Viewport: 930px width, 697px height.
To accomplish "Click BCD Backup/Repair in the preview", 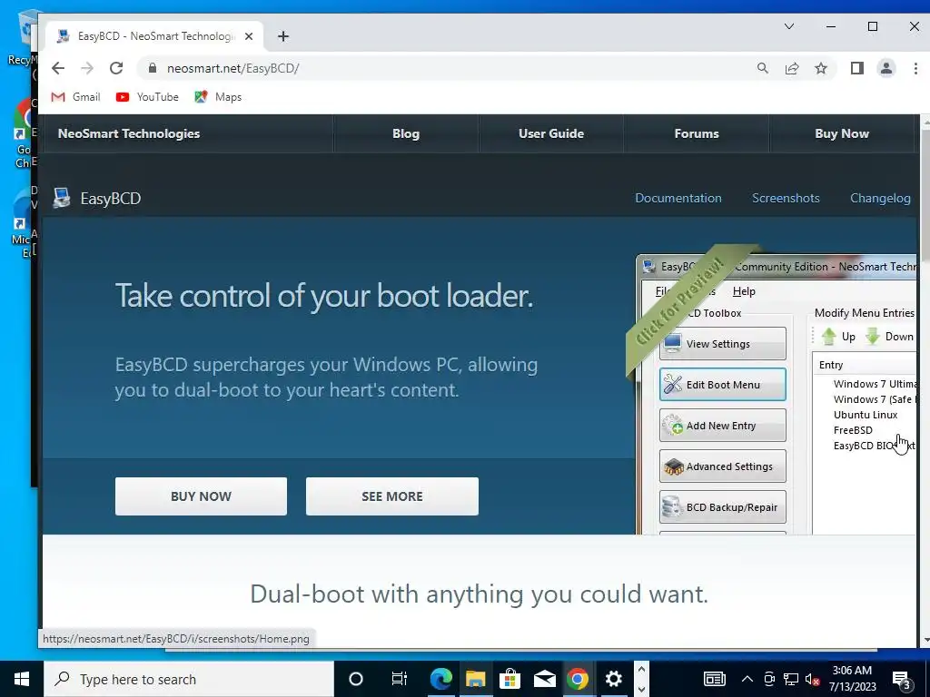I will click(x=722, y=507).
